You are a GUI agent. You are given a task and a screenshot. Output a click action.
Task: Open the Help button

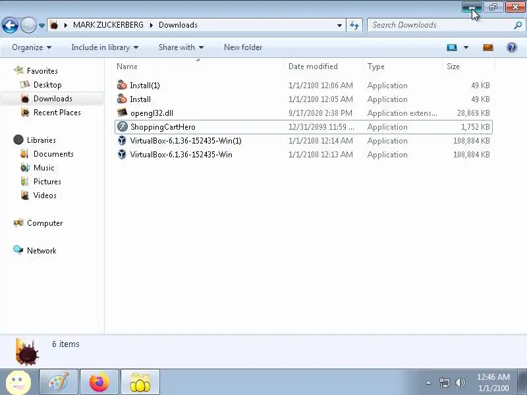(512, 47)
